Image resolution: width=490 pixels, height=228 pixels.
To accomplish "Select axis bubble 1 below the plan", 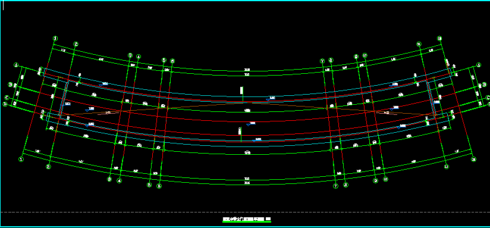I will (21, 159).
